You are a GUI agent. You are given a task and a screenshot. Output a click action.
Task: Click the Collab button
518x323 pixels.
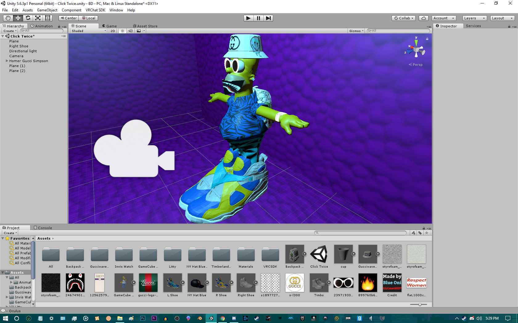tap(404, 18)
